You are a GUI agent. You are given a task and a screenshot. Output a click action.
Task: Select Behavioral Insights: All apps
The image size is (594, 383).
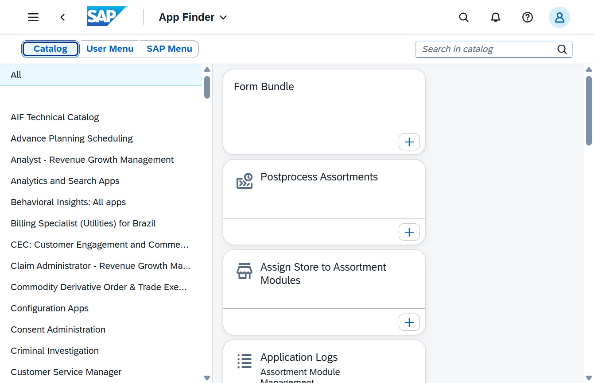pyautogui.click(x=101, y=202)
